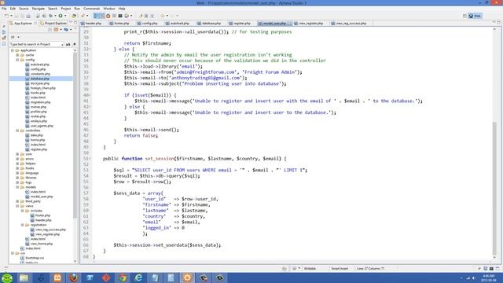This screenshot has height=283, width=503.
Task: Click the collapse fold marker on line 32
Action: [x=90, y=49]
